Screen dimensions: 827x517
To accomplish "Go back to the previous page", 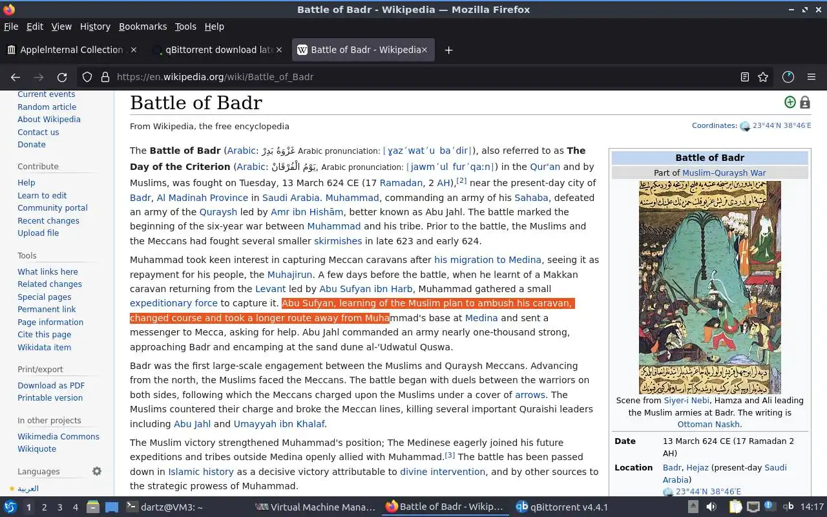I will click(16, 77).
